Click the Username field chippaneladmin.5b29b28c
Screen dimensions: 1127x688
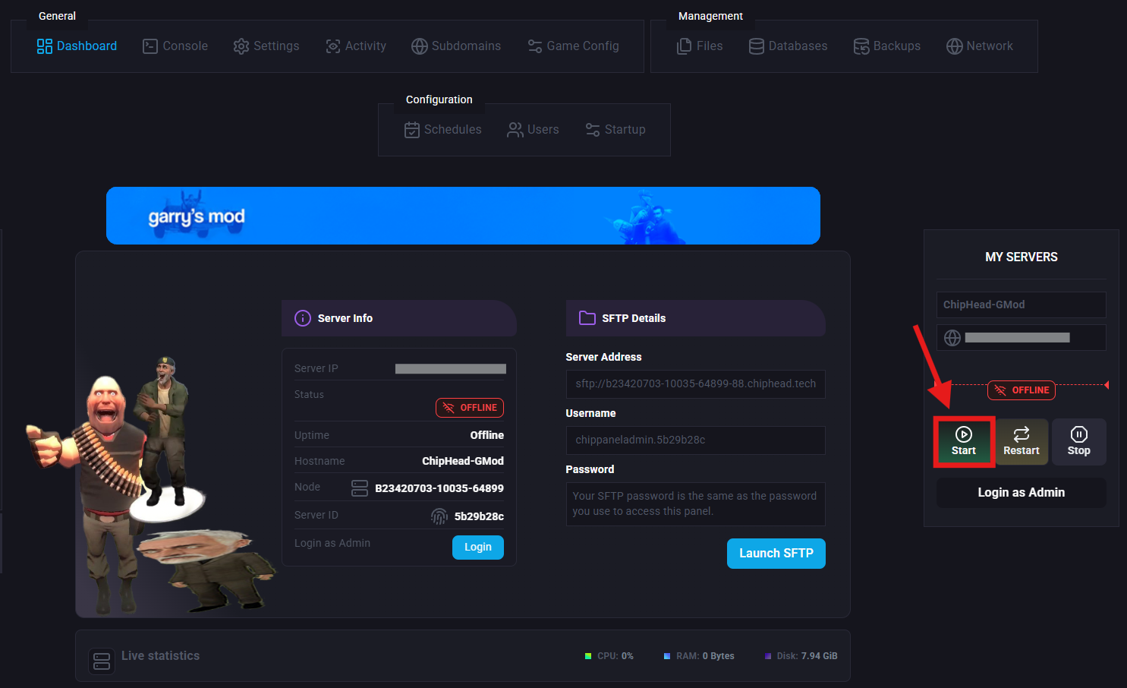click(x=695, y=440)
